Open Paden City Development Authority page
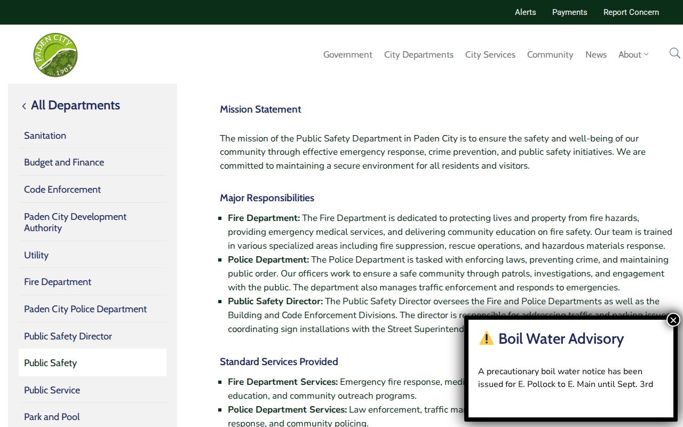 click(x=92, y=222)
